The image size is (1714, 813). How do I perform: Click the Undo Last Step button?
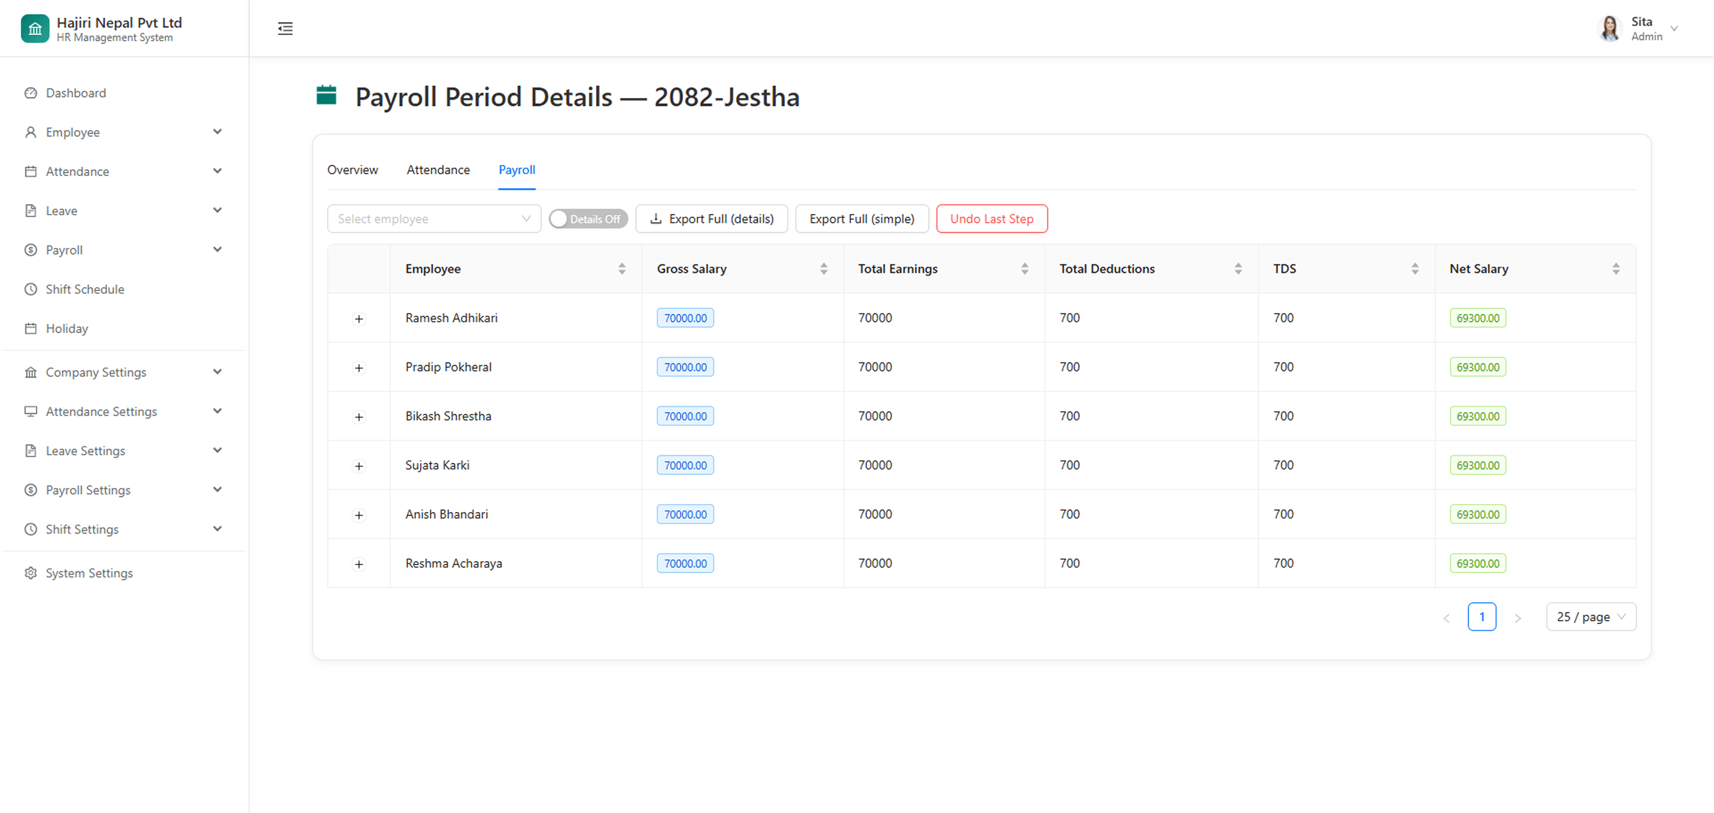click(x=991, y=219)
